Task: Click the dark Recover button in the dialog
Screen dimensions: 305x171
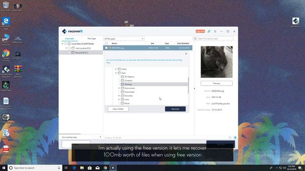Action: [x=175, y=109]
